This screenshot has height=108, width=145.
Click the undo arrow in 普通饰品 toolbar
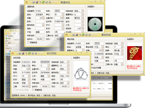coord(40,2)
